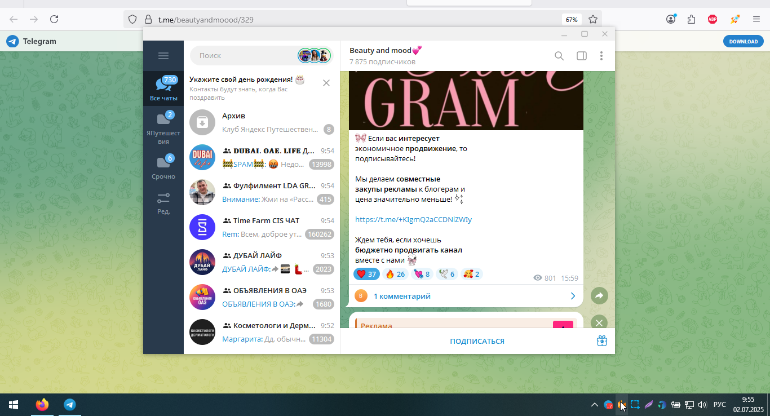Viewport: 770px width, 416px height.
Task: Open the 'Time Farm CIS ЧАТ' chat
Action: (262, 227)
